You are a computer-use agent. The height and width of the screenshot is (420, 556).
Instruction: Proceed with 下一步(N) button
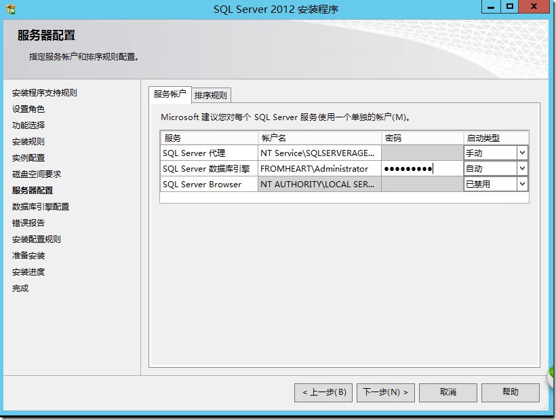(x=386, y=392)
